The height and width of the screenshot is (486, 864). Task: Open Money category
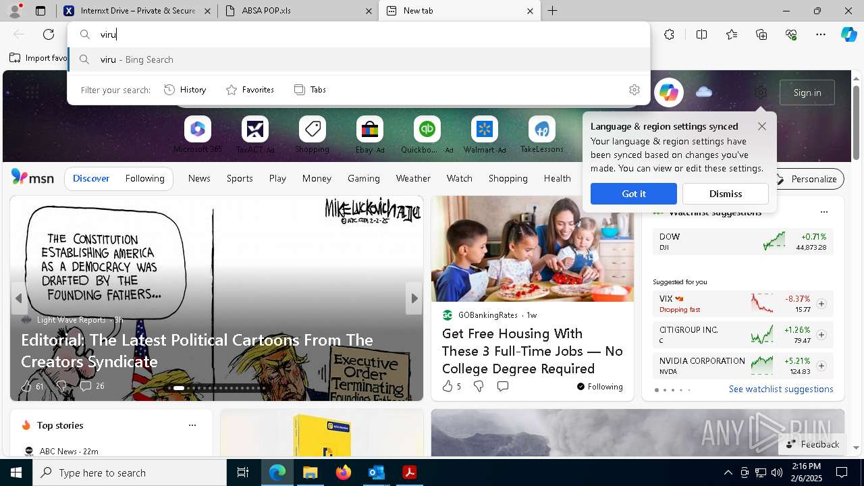pyautogui.click(x=317, y=178)
